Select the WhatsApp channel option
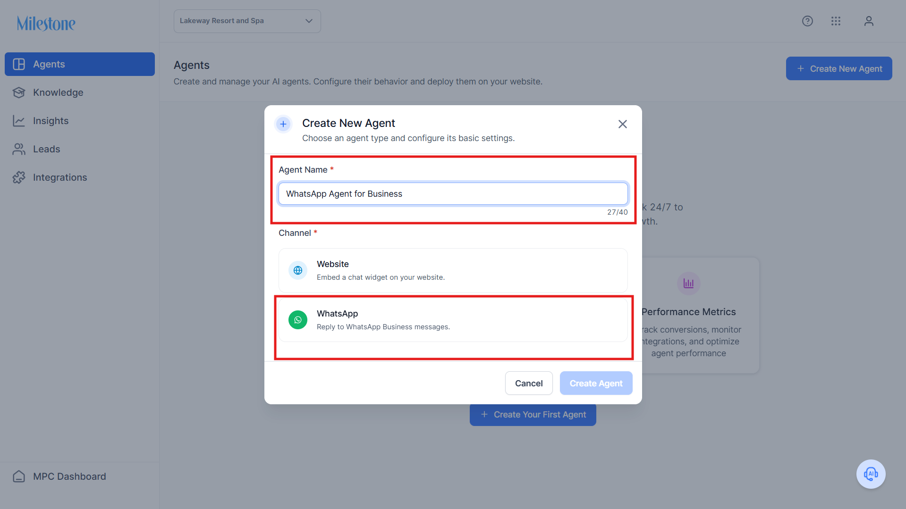This screenshot has width=906, height=509. coord(453,320)
